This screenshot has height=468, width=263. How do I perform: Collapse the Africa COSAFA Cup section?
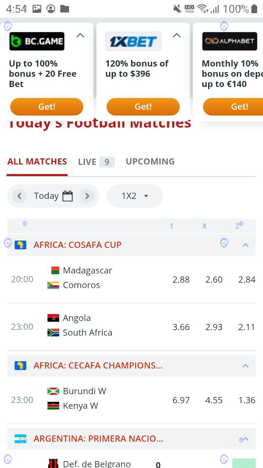click(245, 245)
